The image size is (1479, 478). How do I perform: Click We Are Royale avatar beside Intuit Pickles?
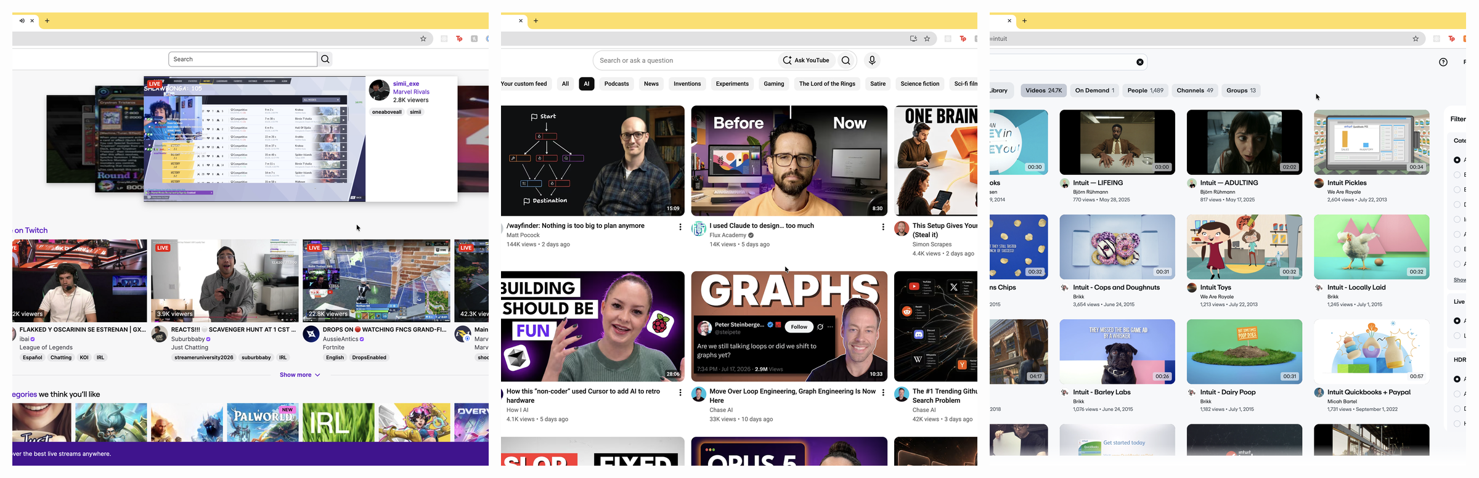pyautogui.click(x=1319, y=184)
